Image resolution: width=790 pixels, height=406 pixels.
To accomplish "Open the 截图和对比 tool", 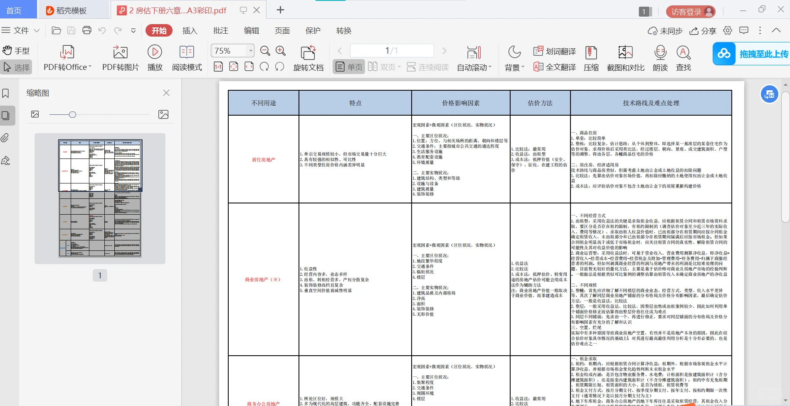I will click(x=625, y=58).
